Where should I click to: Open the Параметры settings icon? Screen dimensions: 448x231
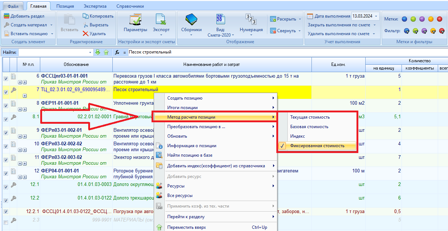135,20
